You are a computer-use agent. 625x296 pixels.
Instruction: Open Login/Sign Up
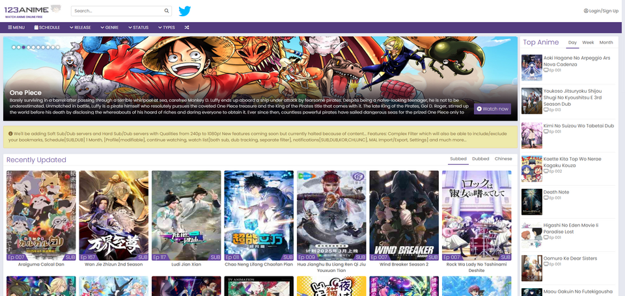[x=601, y=11]
